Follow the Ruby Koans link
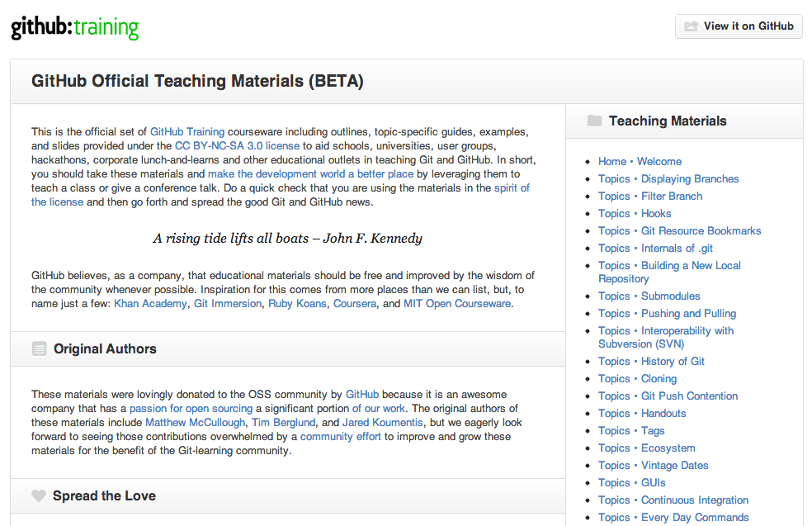The image size is (812, 526). pos(297,303)
